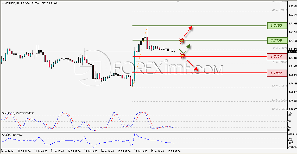Select the green 1.7190 resistance label
This screenshot has height=154, width=297.
tap(277, 25)
